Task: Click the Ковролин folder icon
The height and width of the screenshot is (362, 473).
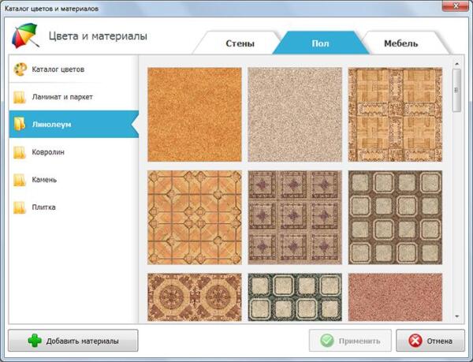Action: click(x=20, y=152)
